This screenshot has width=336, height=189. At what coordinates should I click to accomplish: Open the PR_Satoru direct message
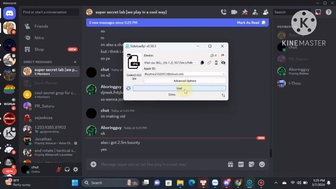[x=50, y=106]
